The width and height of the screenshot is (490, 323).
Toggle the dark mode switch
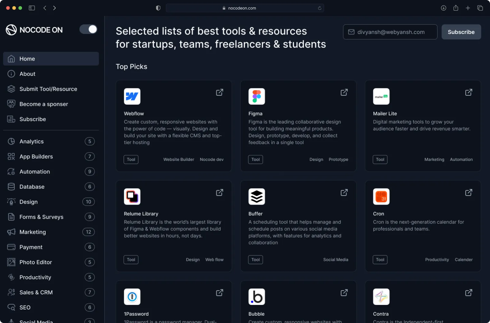[88, 29]
